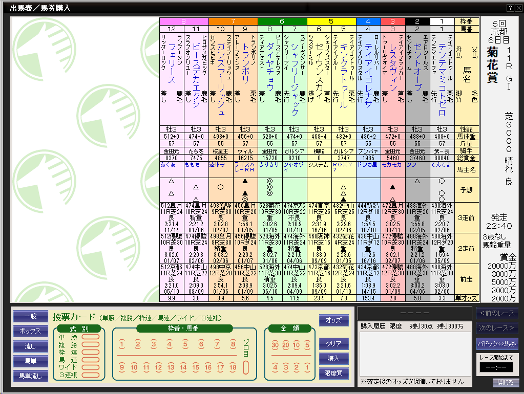The height and width of the screenshot is (394, 524).
Task: Open the オッズ odds view
Action: (333, 320)
